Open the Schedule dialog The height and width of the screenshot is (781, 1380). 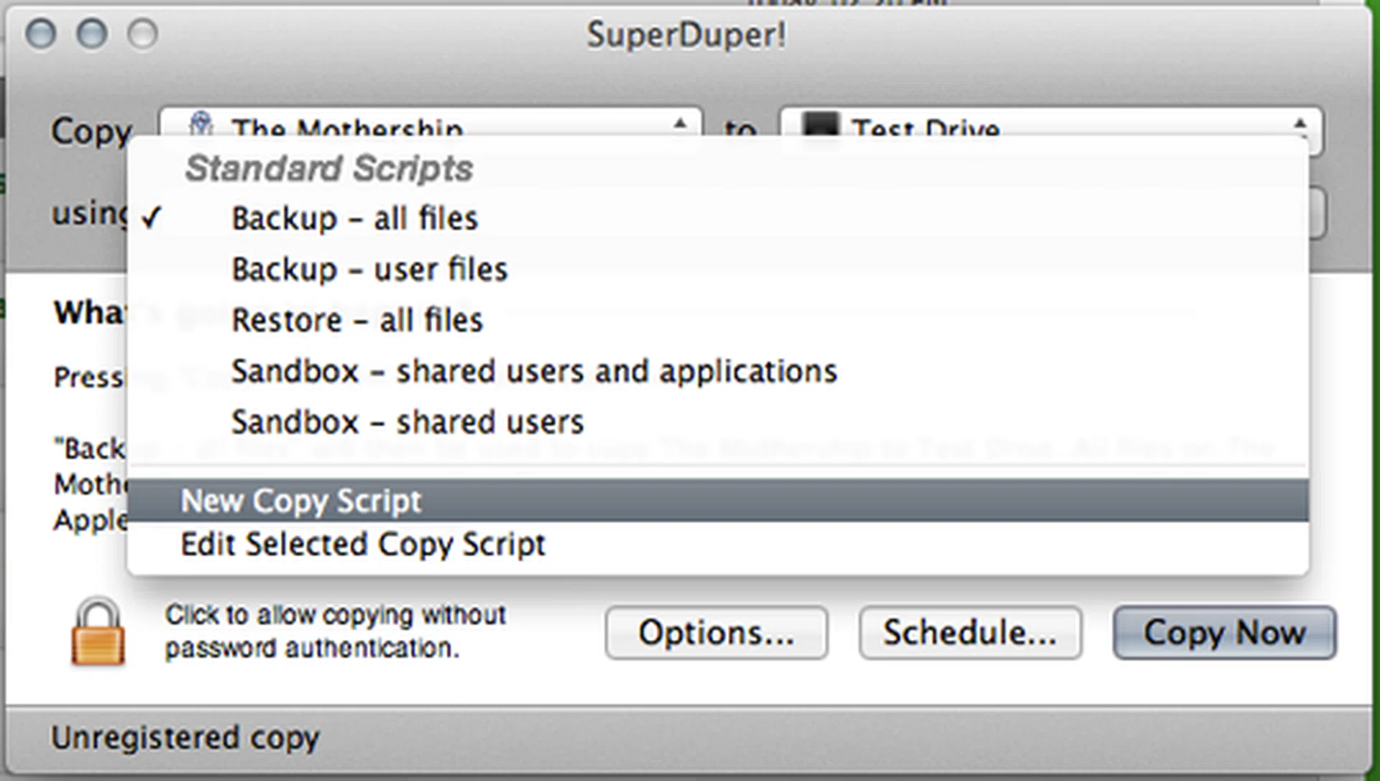pyautogui.click(x=969, y=633)
